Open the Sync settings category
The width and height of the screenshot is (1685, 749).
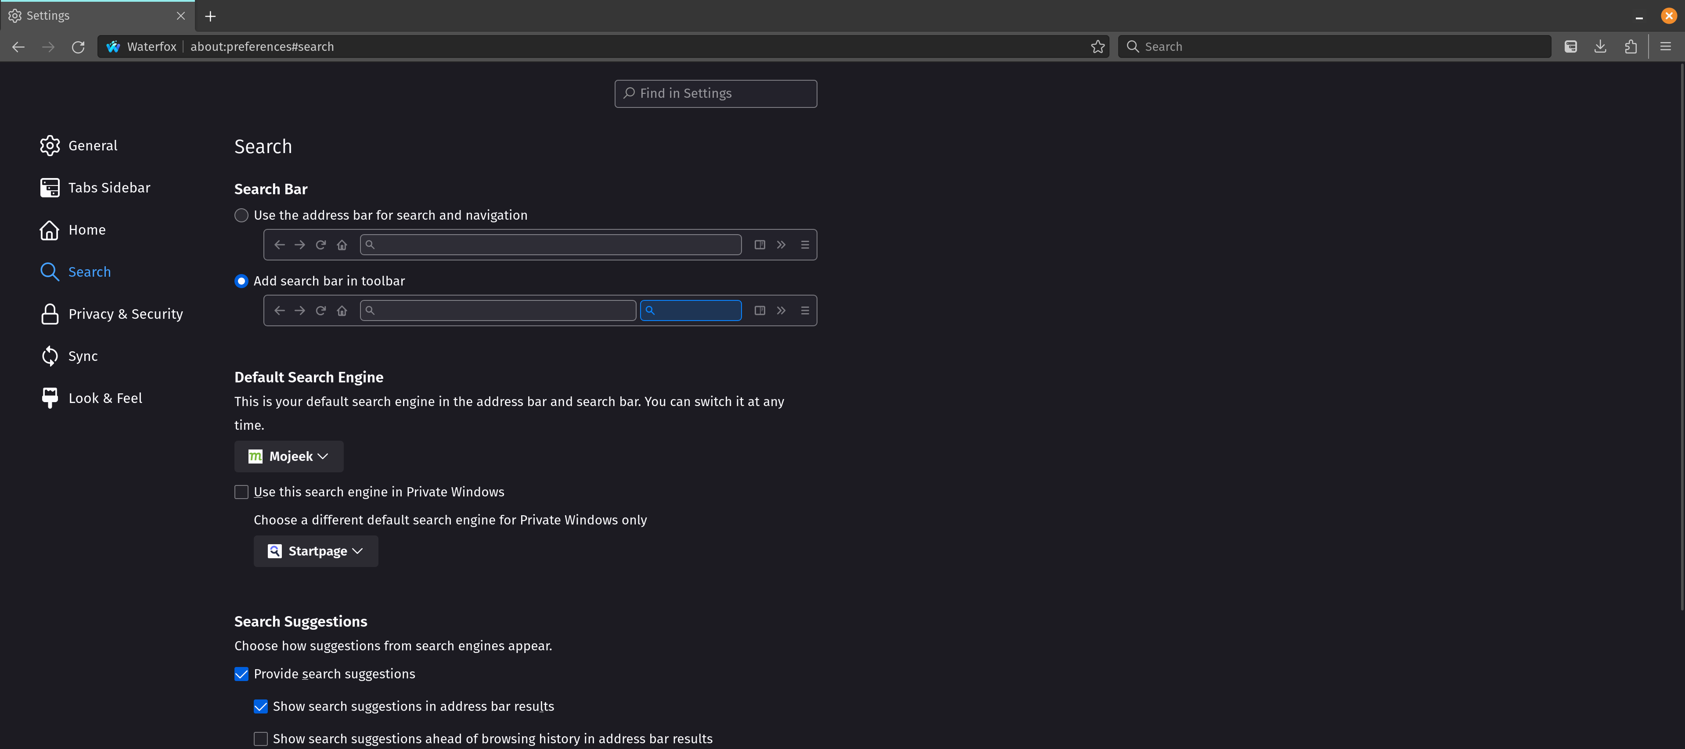pos(83,356)
